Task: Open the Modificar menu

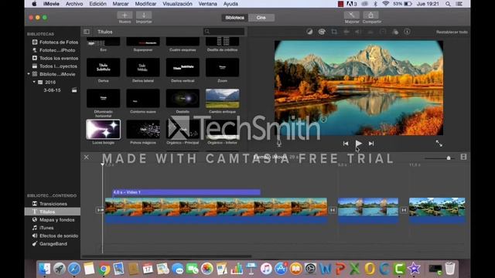Action: [145, 4]
